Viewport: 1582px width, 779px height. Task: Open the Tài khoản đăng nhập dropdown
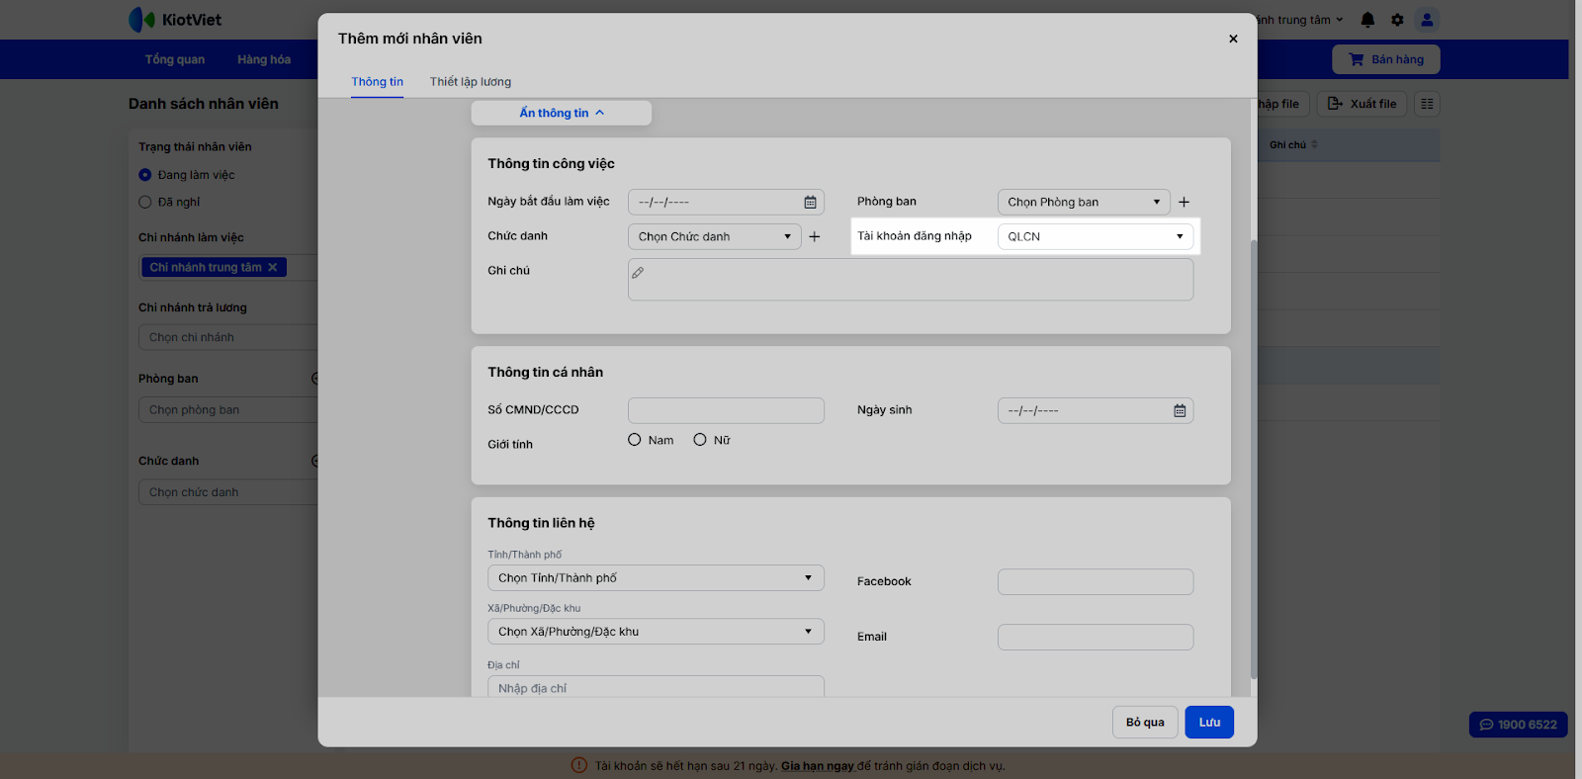[x=1095, y=237]
